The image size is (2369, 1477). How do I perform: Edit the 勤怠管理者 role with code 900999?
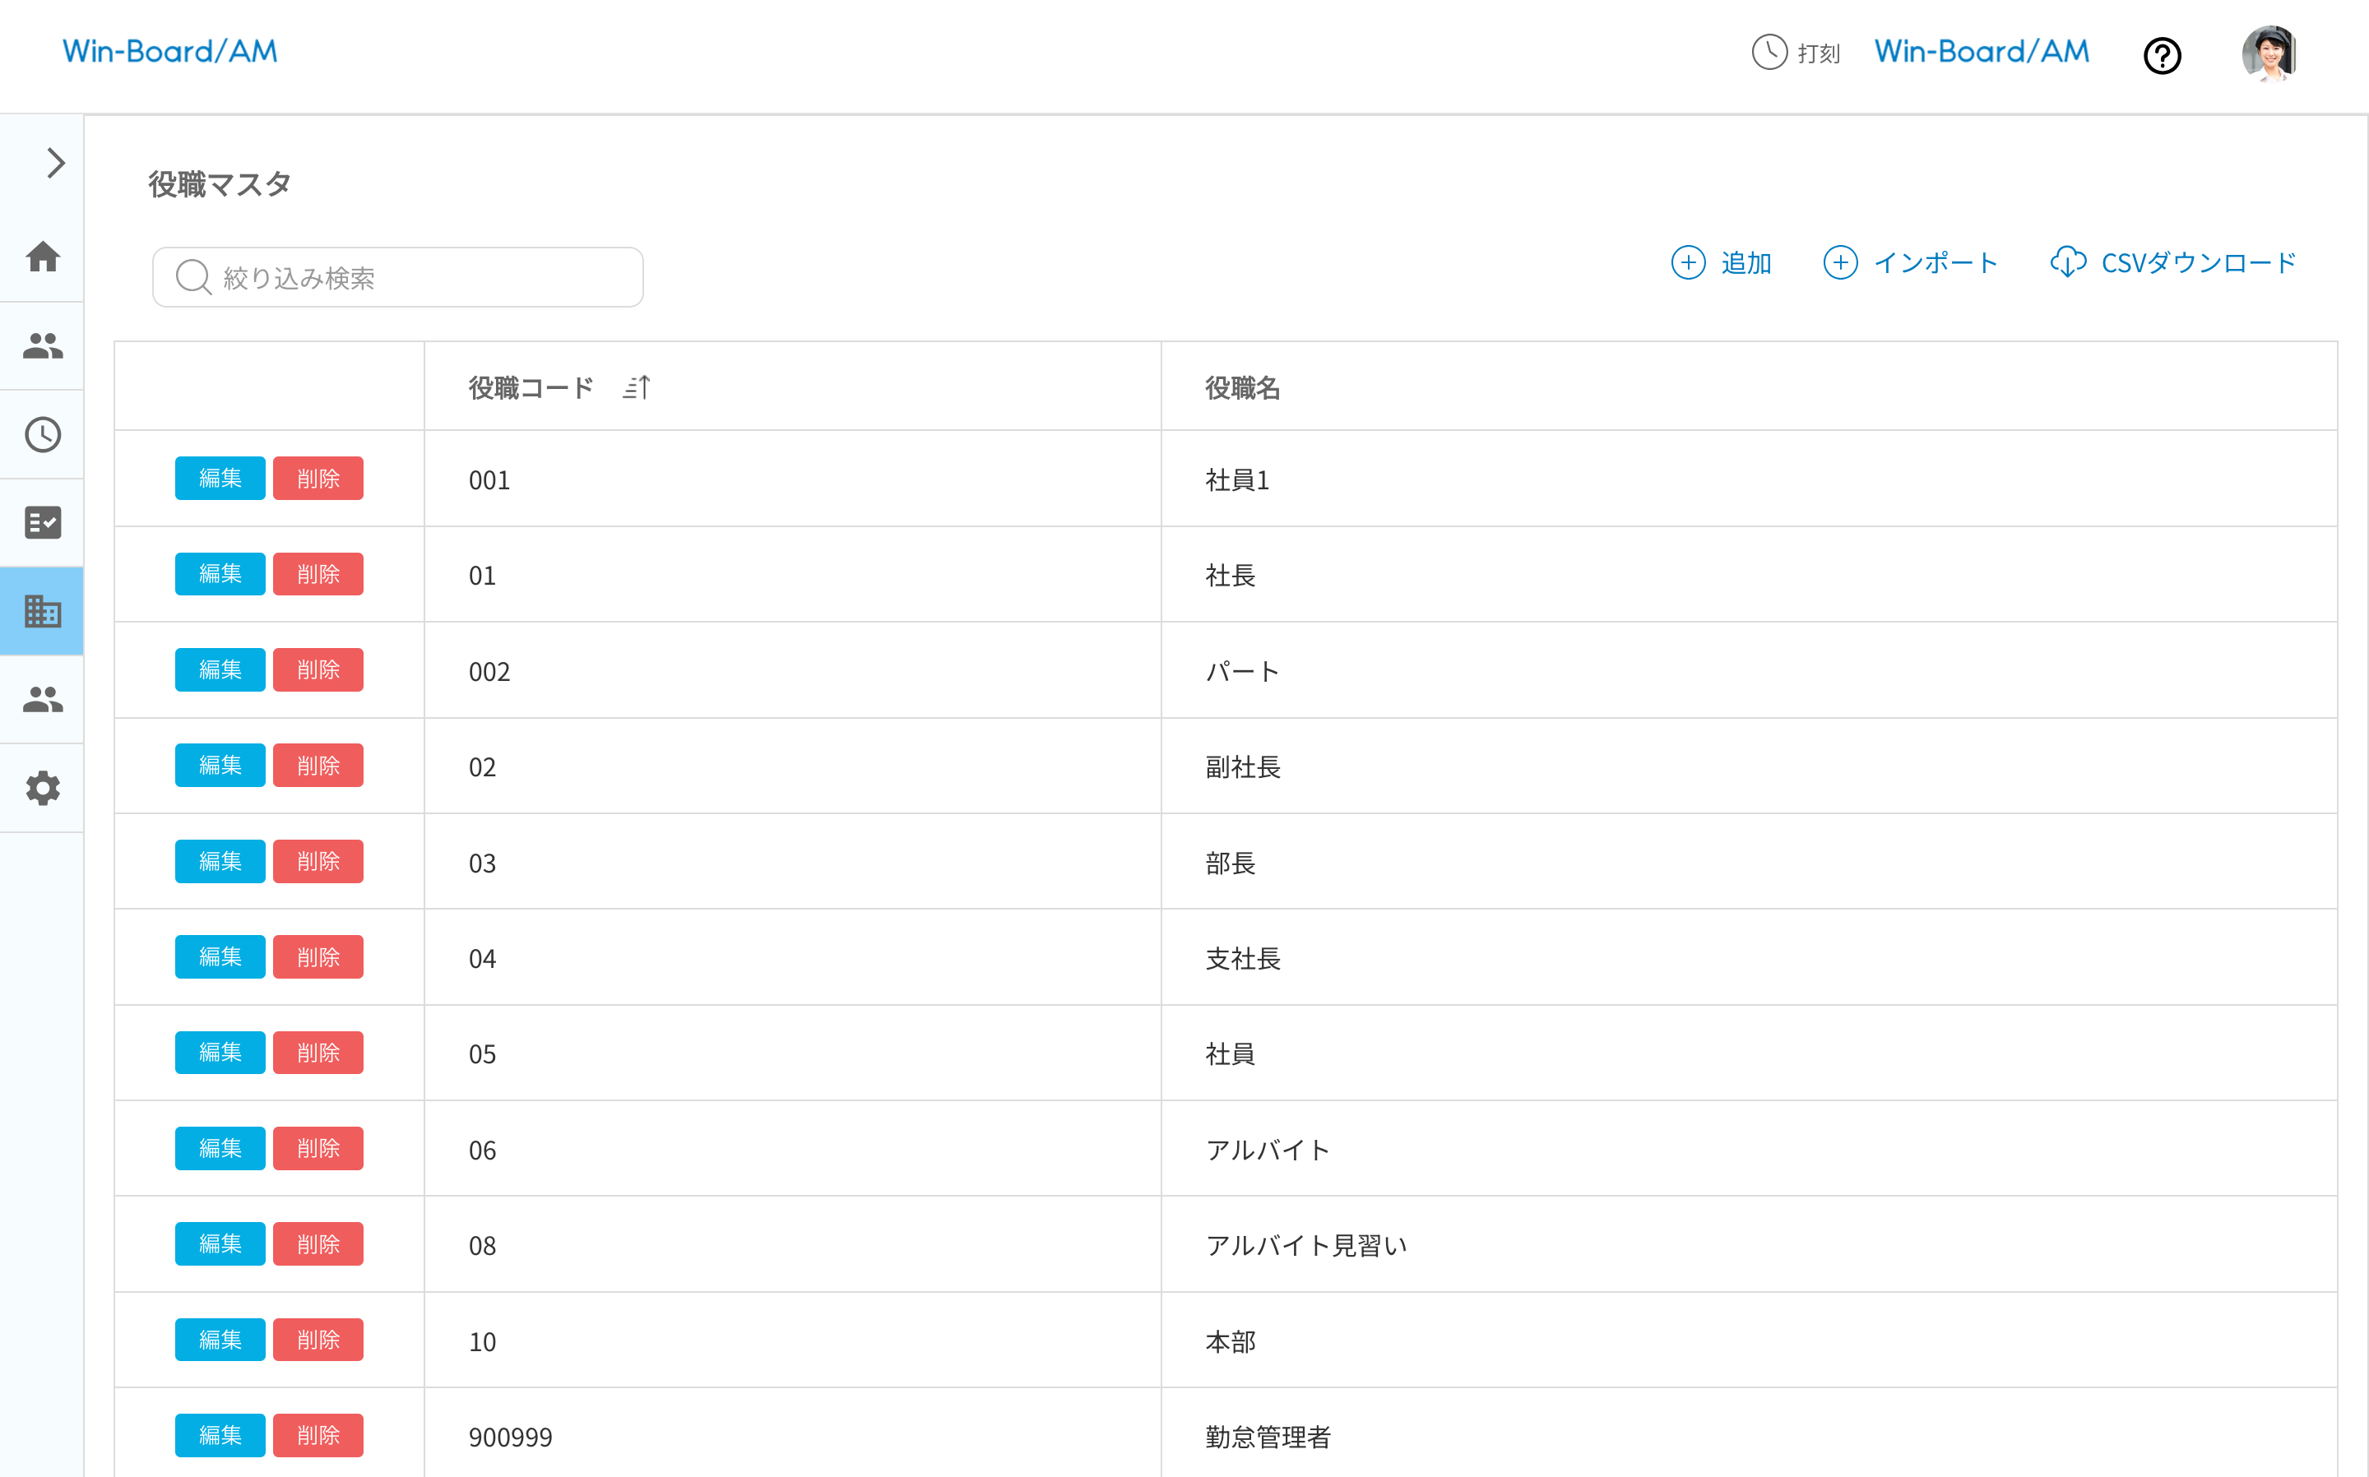220,1435
